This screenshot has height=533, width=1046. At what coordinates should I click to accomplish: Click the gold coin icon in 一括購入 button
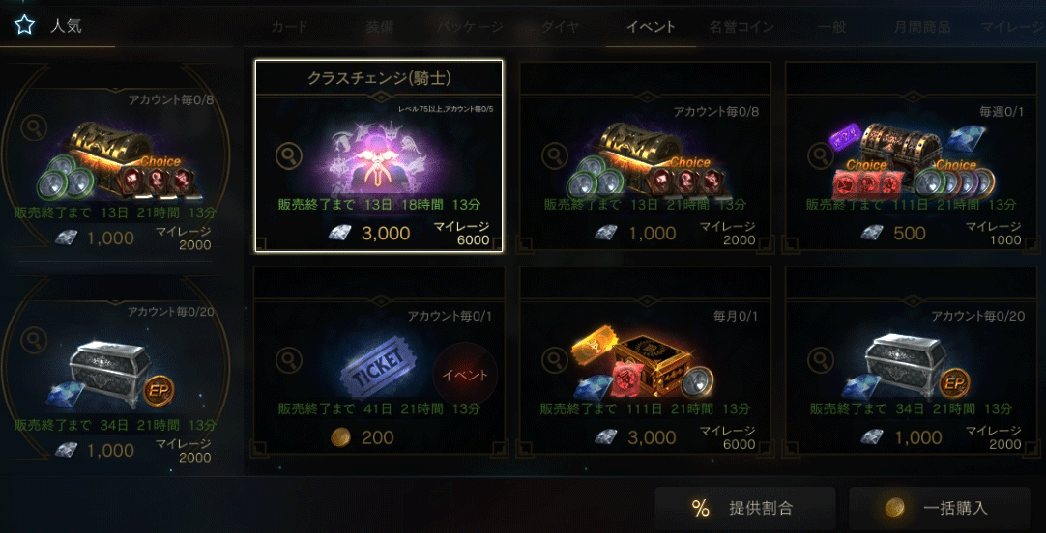[894, 508]
